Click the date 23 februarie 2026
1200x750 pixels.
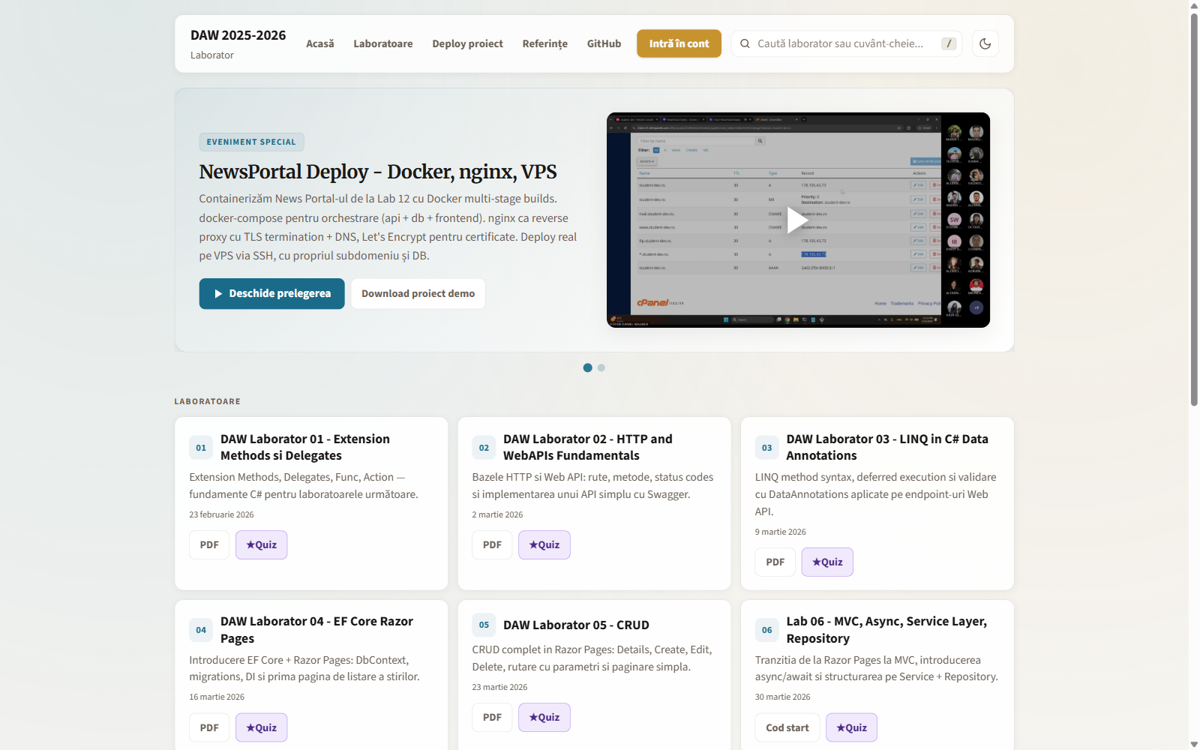221,514
